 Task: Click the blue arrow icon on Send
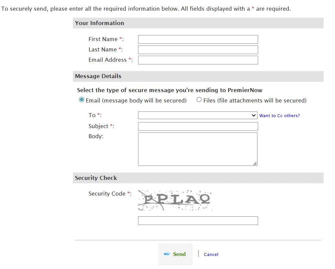(x=167, y=254)
